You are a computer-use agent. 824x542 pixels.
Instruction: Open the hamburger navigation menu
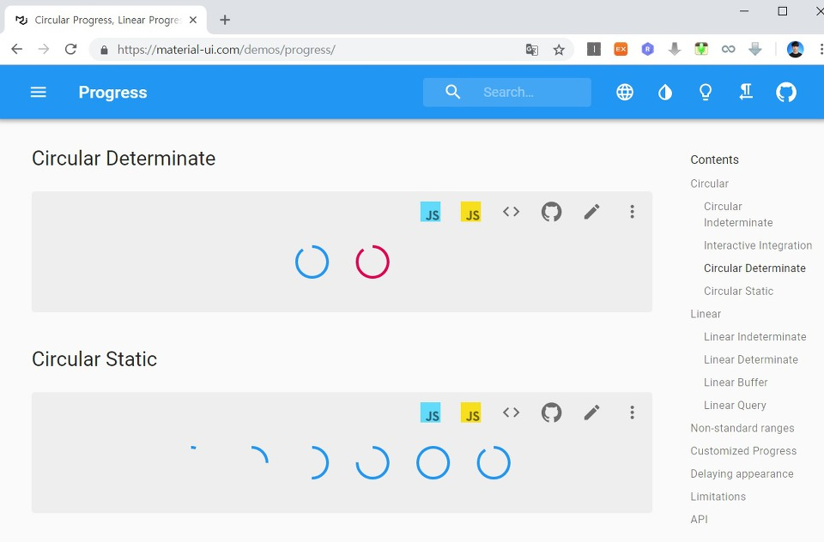[39, 93]
